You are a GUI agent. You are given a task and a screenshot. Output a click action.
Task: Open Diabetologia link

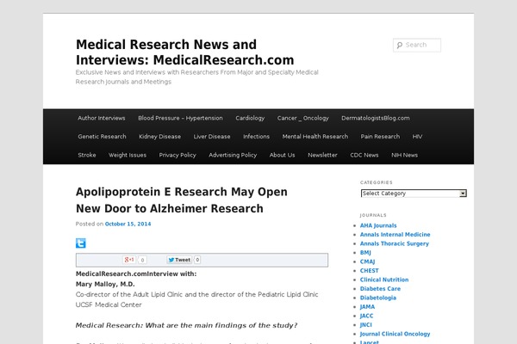click(x=378, y=298)
